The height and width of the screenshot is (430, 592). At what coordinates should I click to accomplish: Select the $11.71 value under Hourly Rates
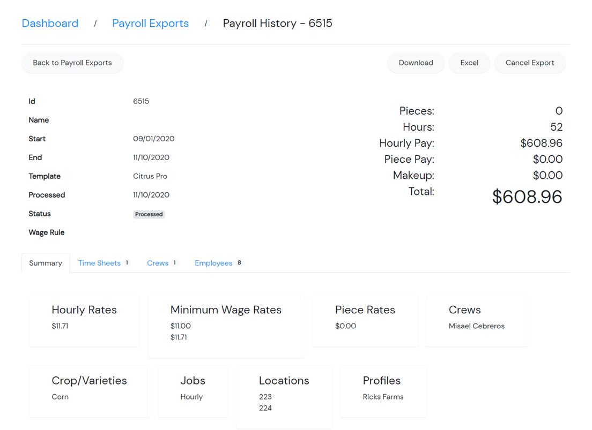(x=60, y=326)
